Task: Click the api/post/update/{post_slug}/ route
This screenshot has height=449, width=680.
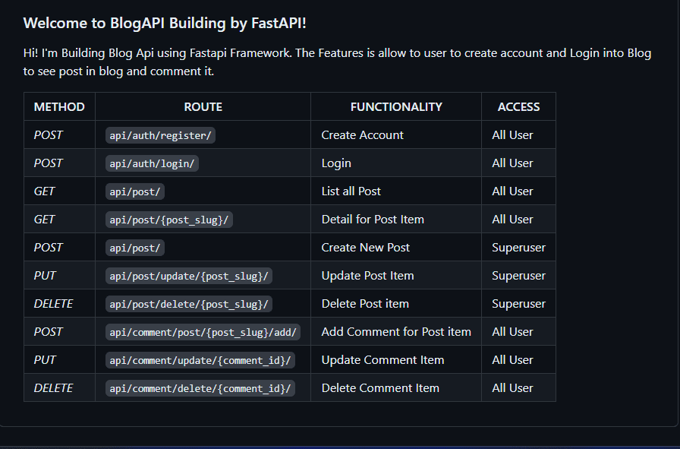Action: click(x=189, y=277)
